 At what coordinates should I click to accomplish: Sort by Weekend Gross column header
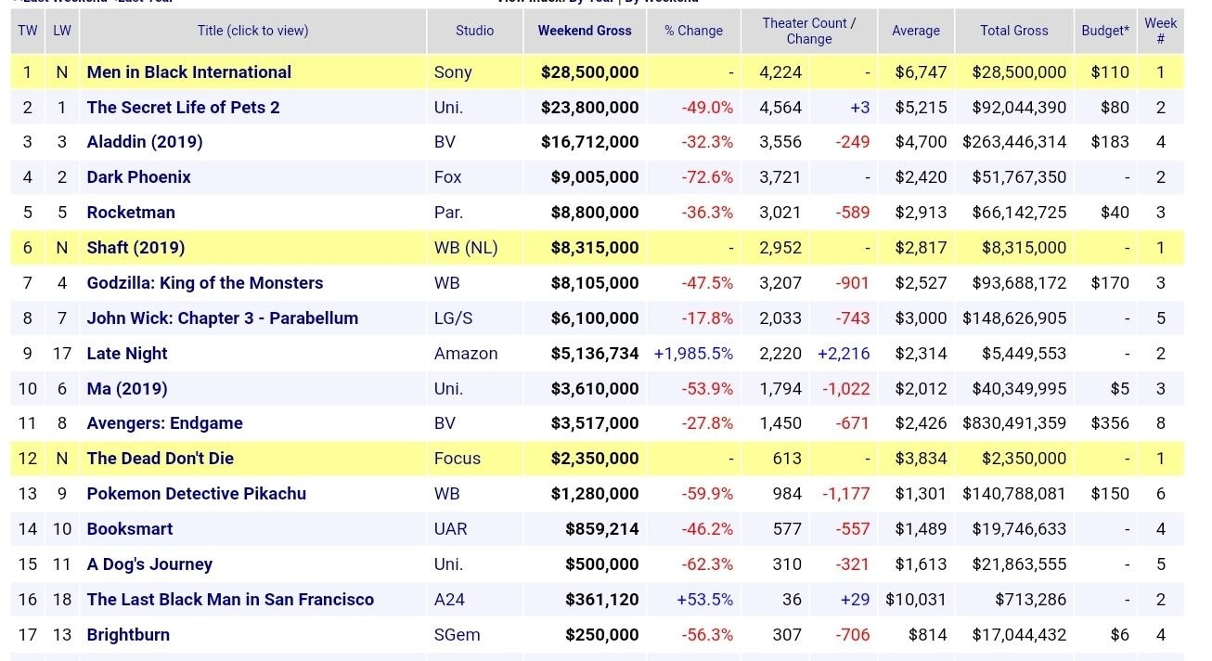tap(585, 31)
